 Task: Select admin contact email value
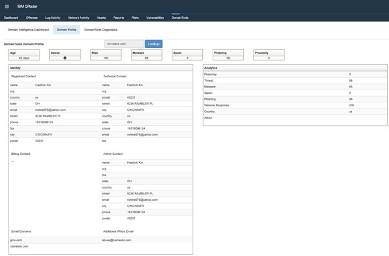coord(142,200)
